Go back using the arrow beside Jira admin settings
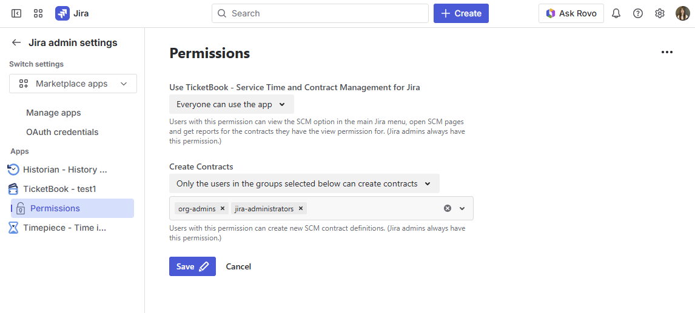Image resolution: width=695 pixels, height=313 pixels. [x=16, y=42]
